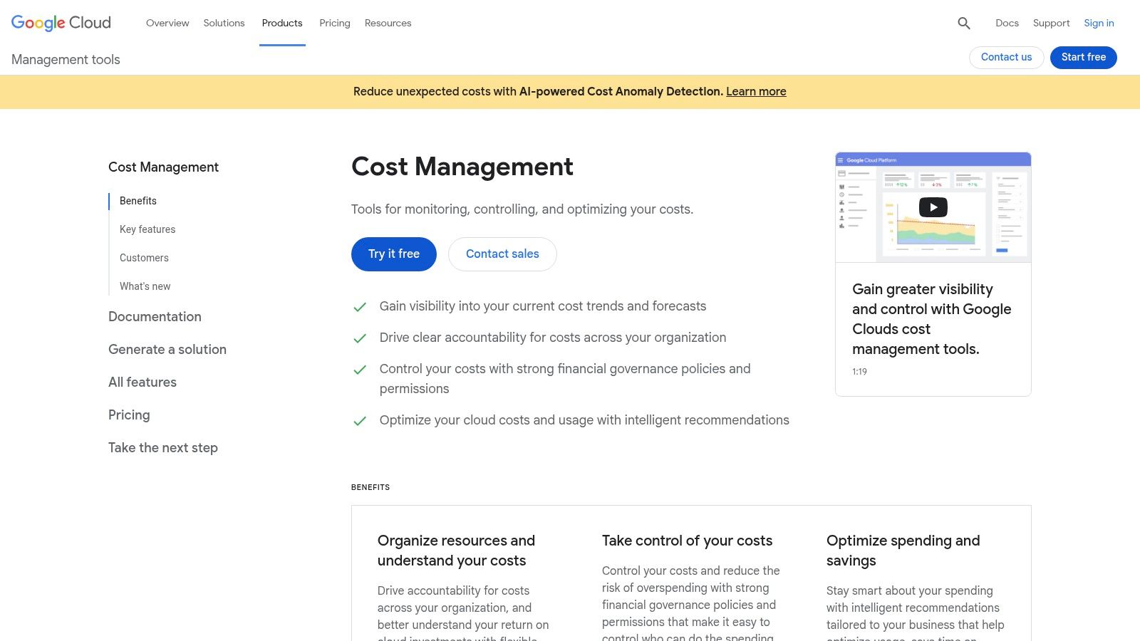Click the Google Cloud logo
The height and width of the screenshot is (641, 1140).
[61, 23]
